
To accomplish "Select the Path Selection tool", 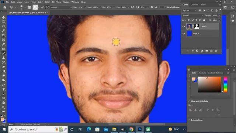I will tap(3, 94).
